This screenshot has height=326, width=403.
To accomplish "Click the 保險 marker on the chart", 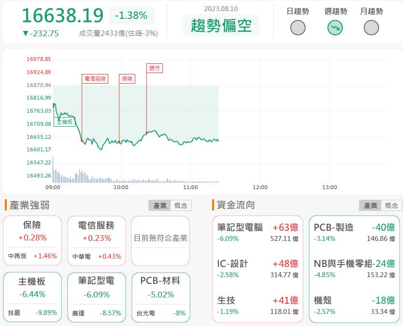I will 127,79.
